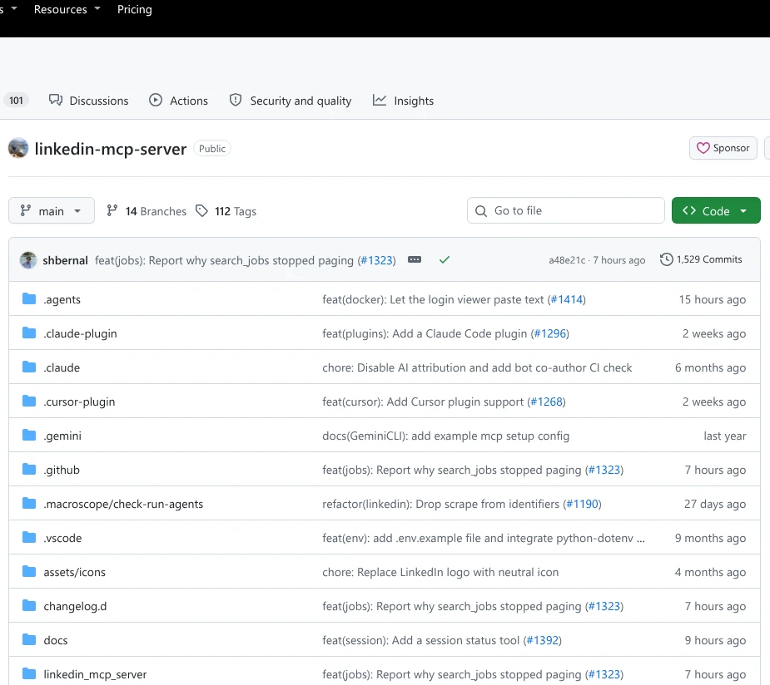Click the Insights graph icon
770x685 pixels.
(380, 100)
